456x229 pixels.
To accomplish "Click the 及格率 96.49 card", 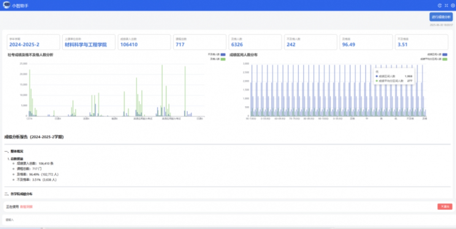I will (366, 42).
